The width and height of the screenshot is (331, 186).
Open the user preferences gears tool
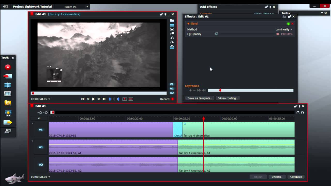tap(8, 131)
